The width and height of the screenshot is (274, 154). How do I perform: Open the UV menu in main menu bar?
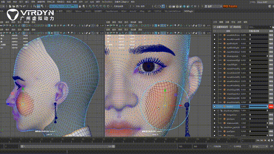(86, 2)
